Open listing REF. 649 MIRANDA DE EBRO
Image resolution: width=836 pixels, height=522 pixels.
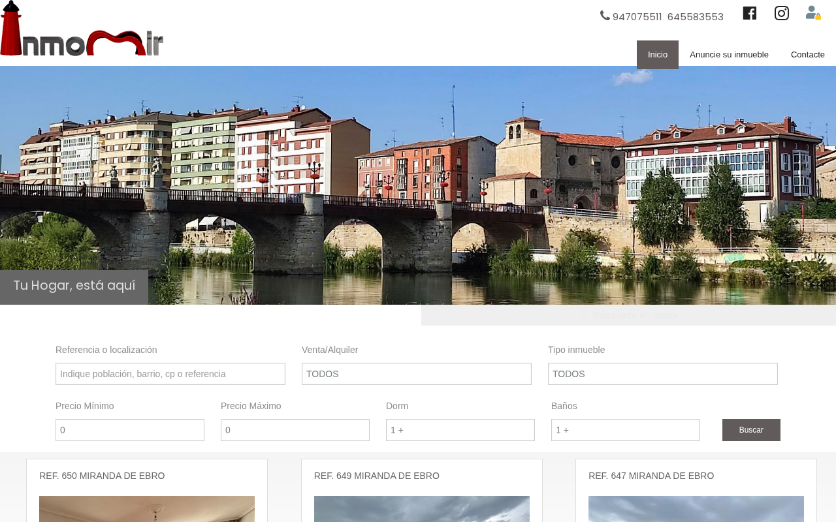(x=377, y=476)
